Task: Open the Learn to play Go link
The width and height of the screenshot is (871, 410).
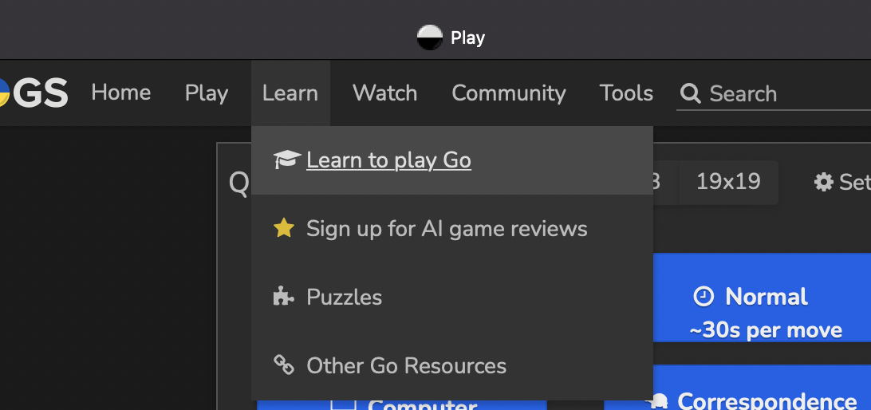Action: pyautogui.click(x=388, y=160)
